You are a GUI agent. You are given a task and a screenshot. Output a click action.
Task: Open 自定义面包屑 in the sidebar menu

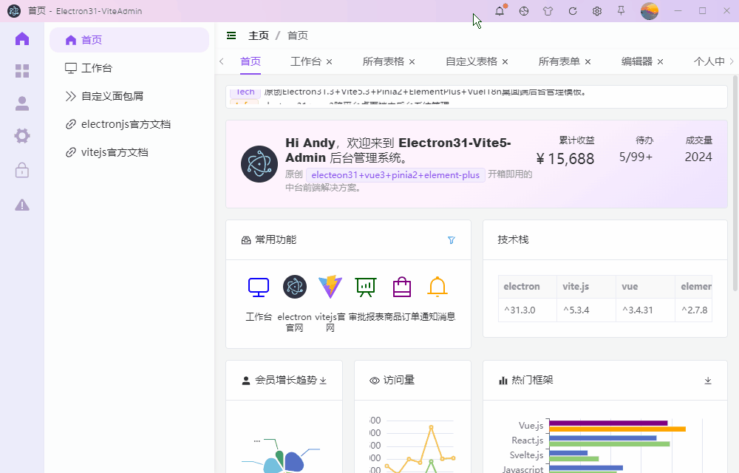(129, 96)
